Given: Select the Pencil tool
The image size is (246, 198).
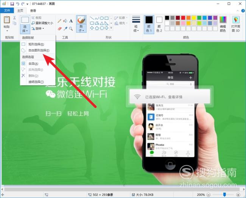Looking at the screenshot, I should coord(59,21).
